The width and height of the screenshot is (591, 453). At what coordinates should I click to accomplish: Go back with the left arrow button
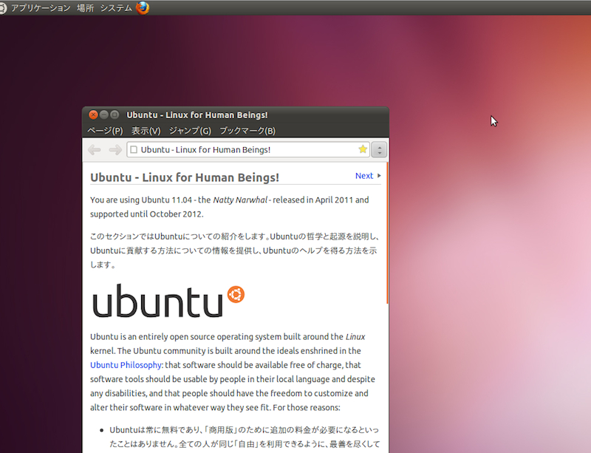coord(95,150)
